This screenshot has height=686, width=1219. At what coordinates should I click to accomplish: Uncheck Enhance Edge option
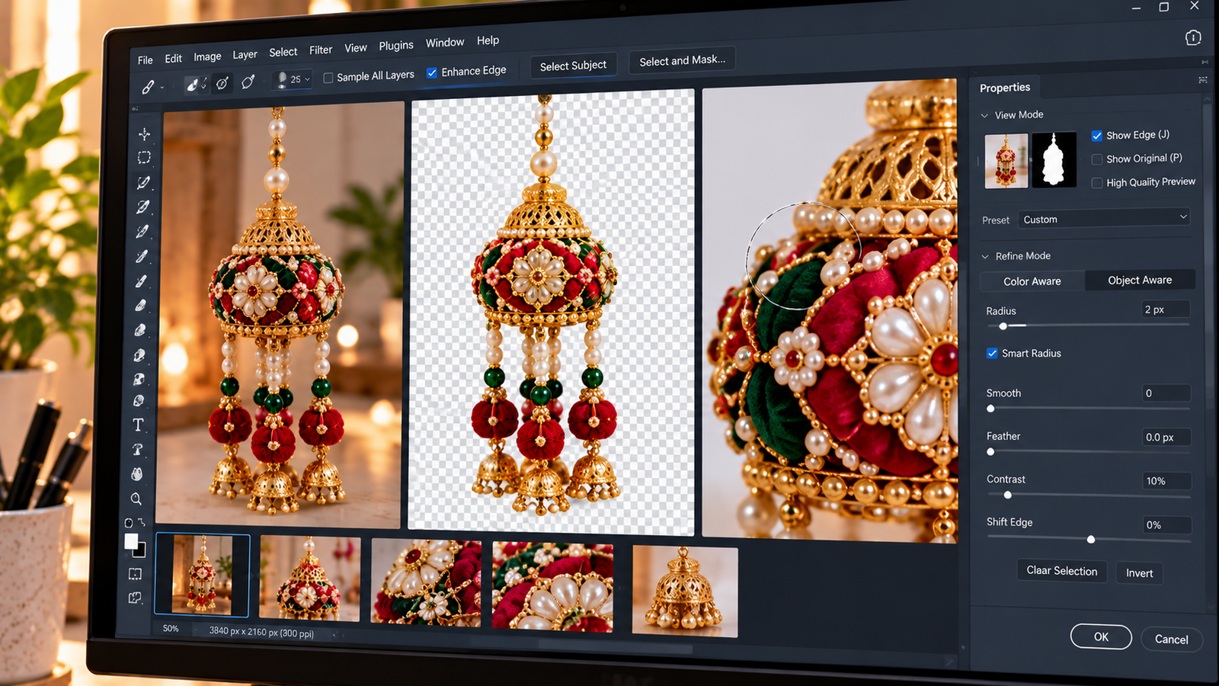coord(432,73)
